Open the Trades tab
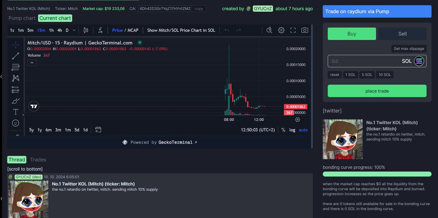 click(x=38, y=159)
